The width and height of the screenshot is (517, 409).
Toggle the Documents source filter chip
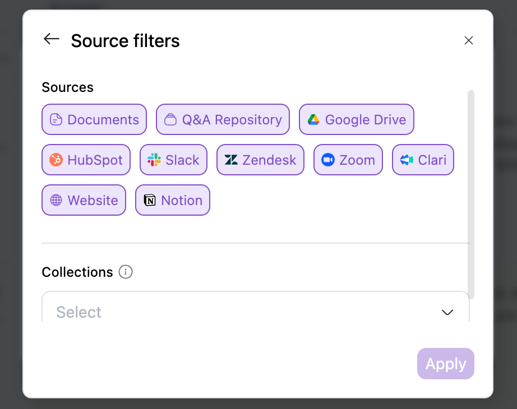pos(94,120)
